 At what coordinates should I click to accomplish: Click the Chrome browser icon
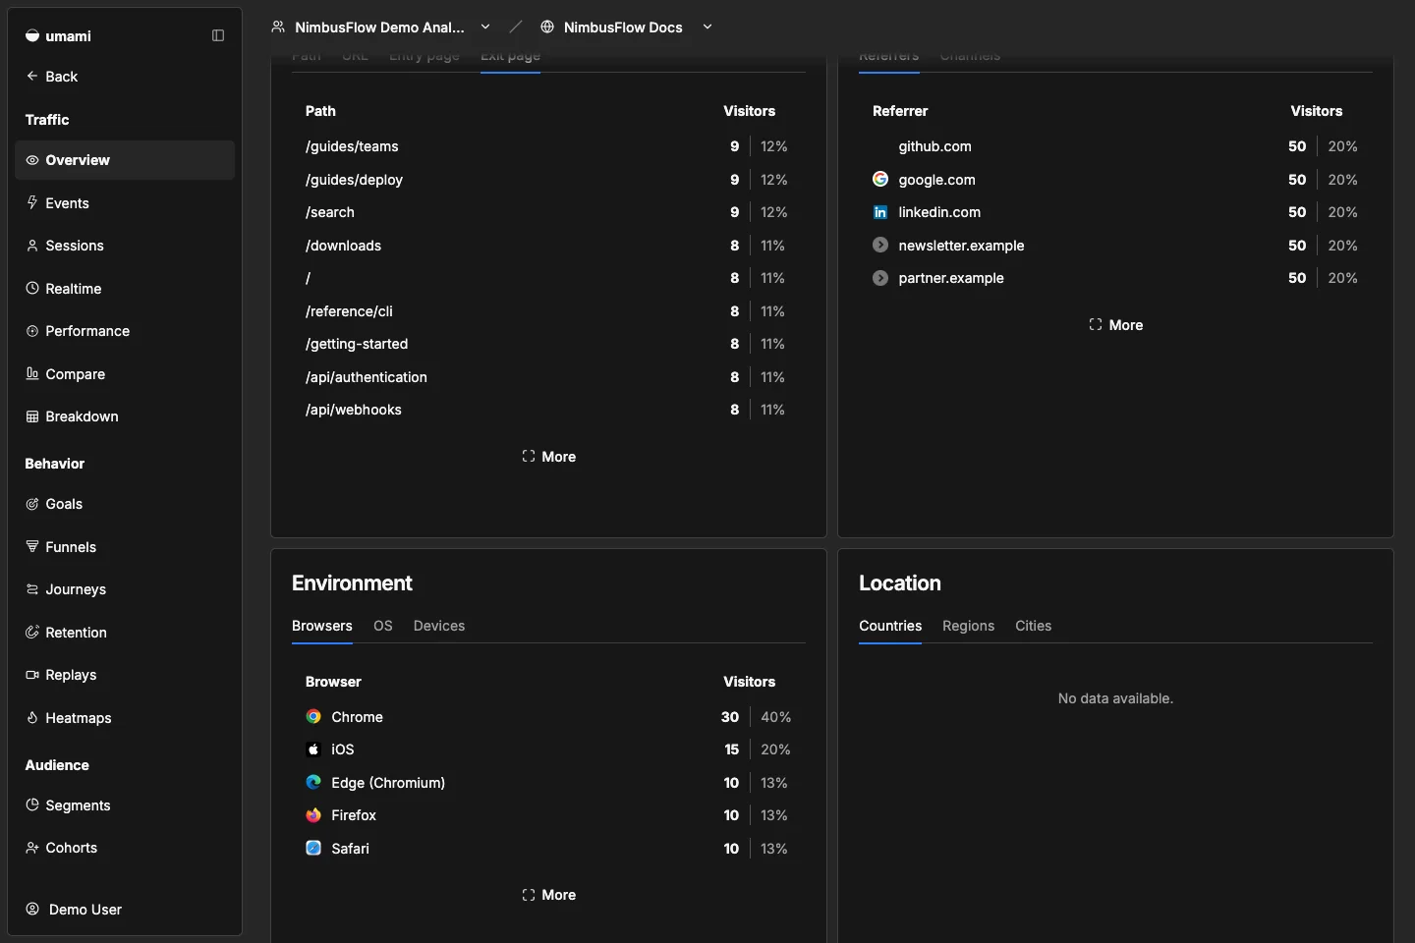point(313,716)
